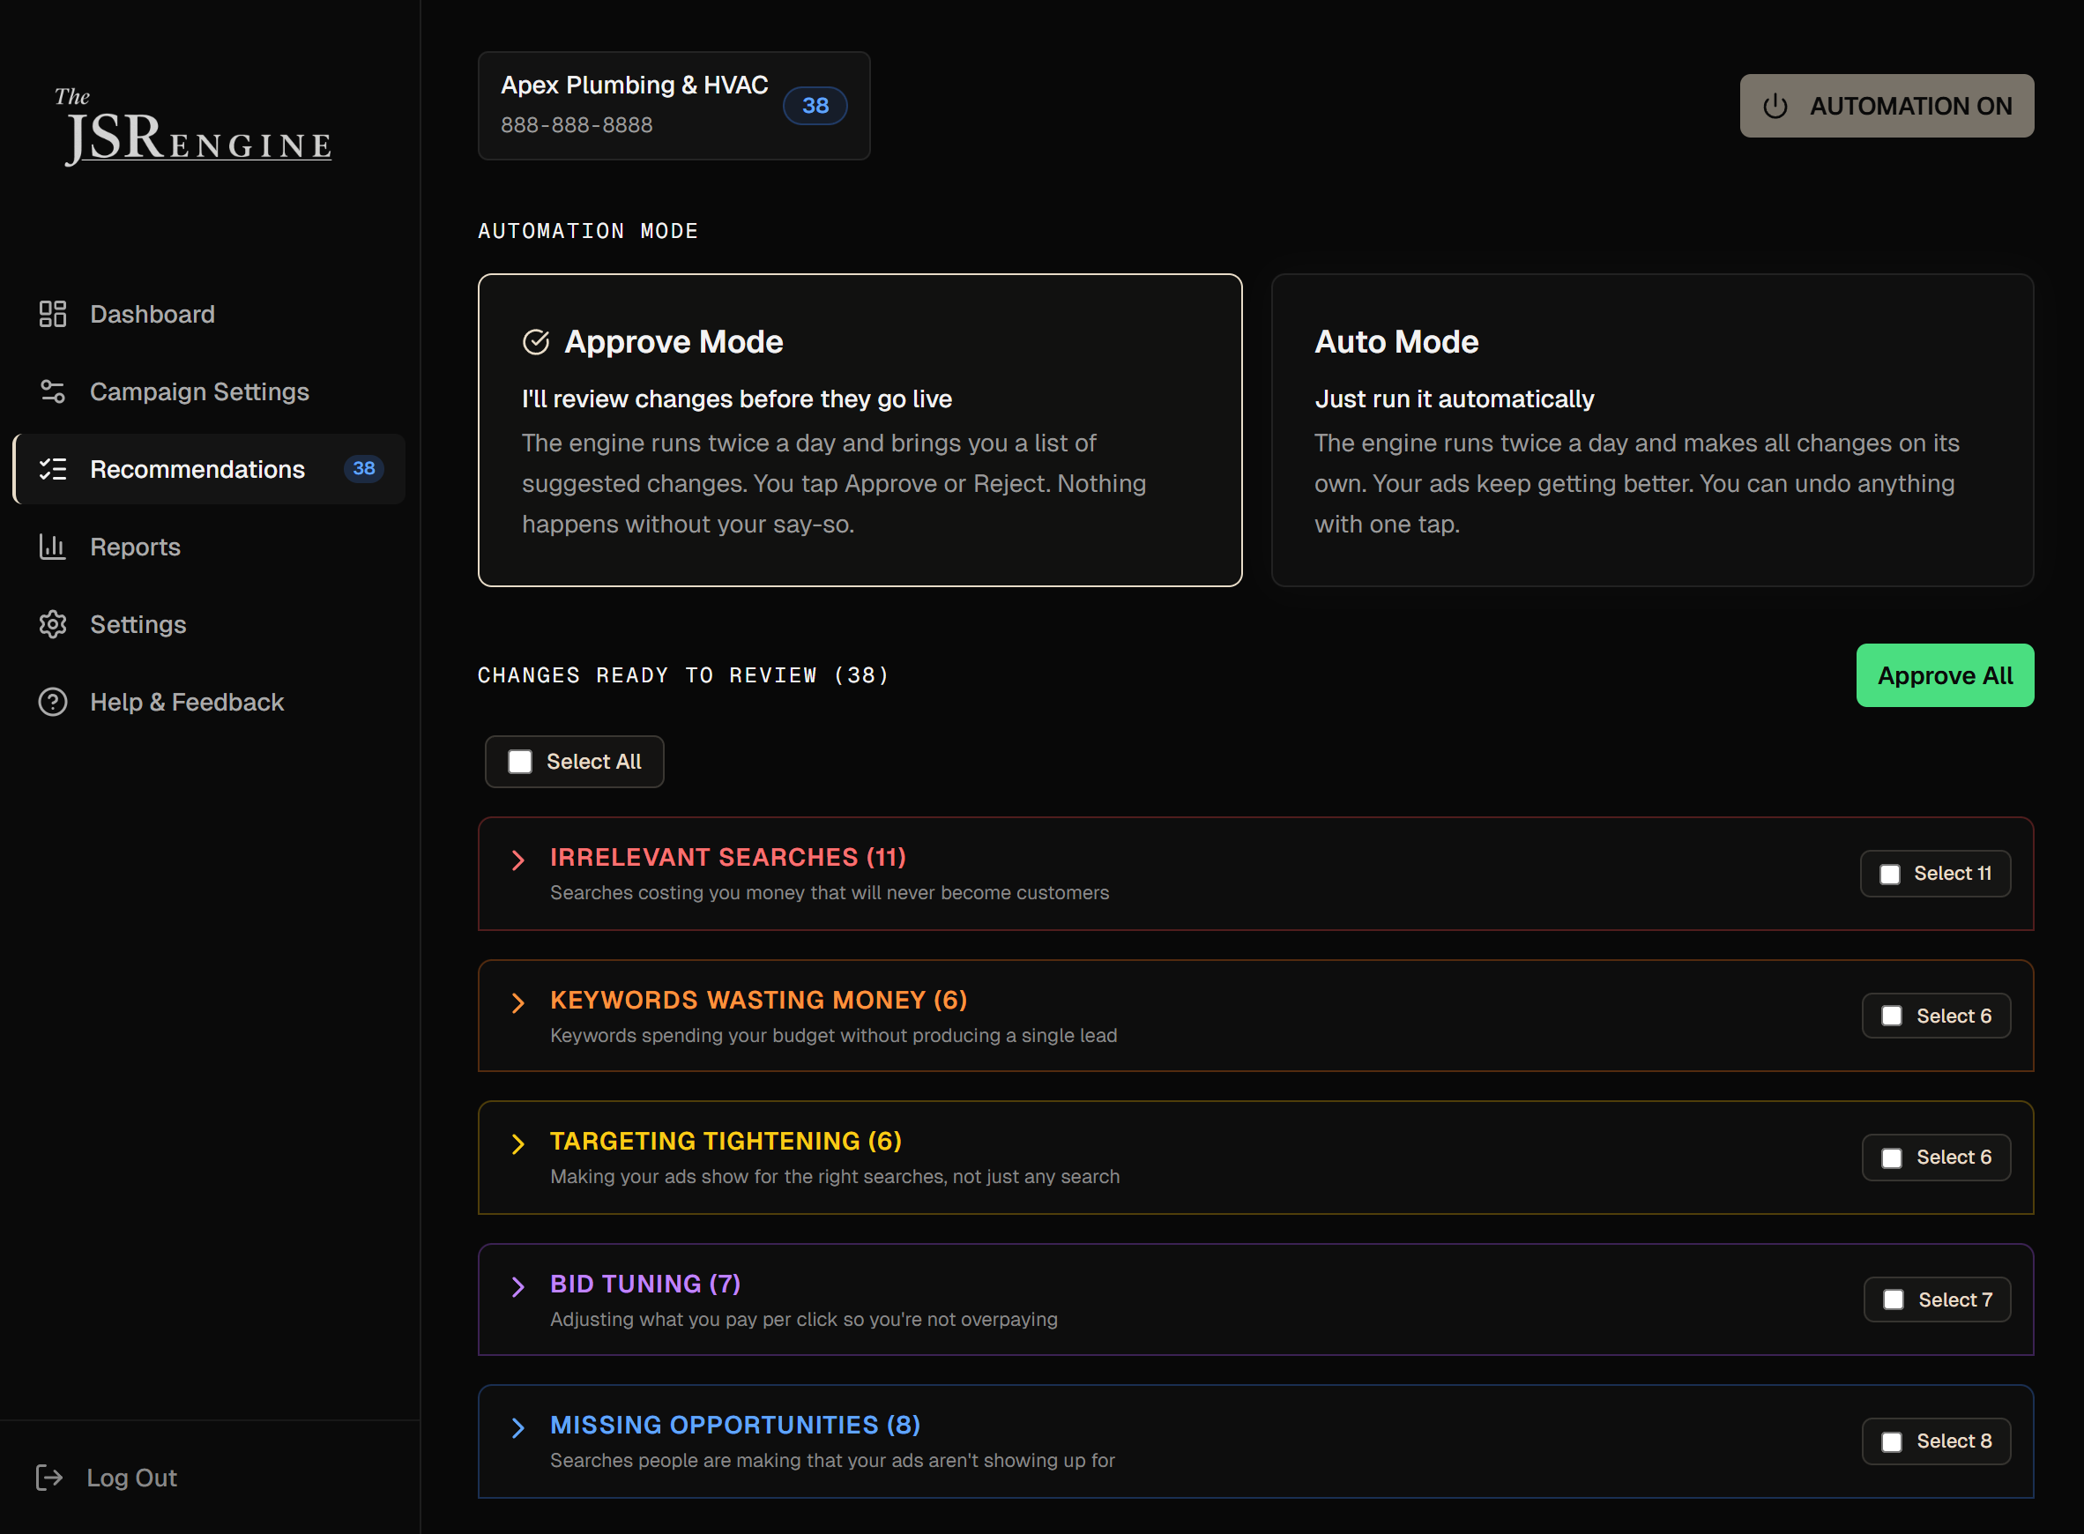
Task: Check Select 7 for Bid Tuning
Action: point(1894,1299)
